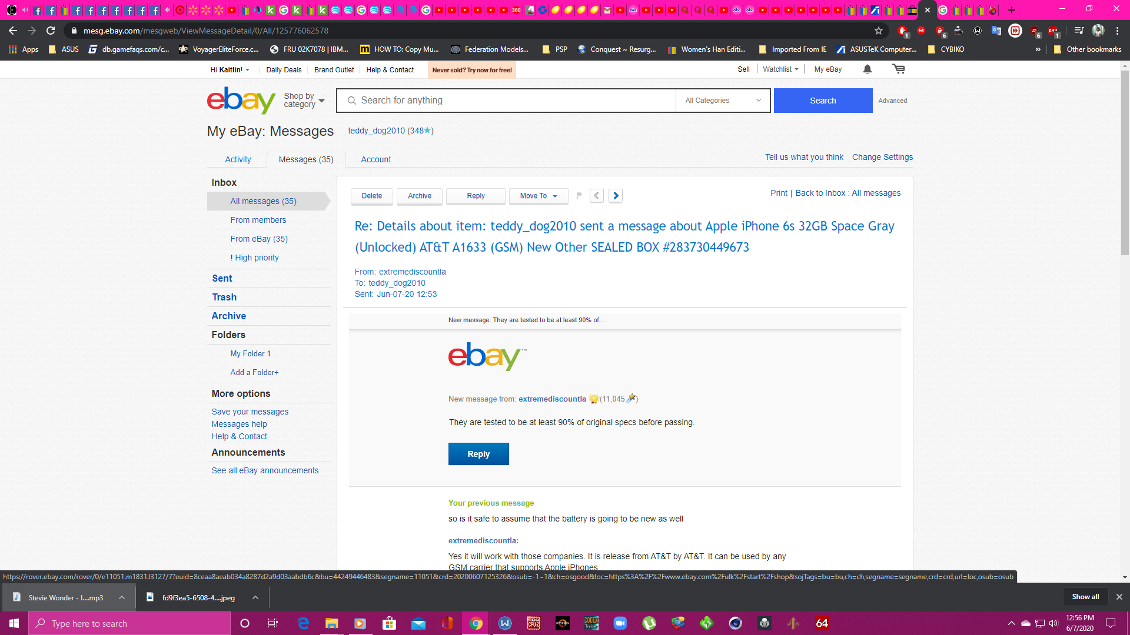Open the uBlock Origin extension icon
Viewport: 1130px width, 635px height.
click(1035, 31)
